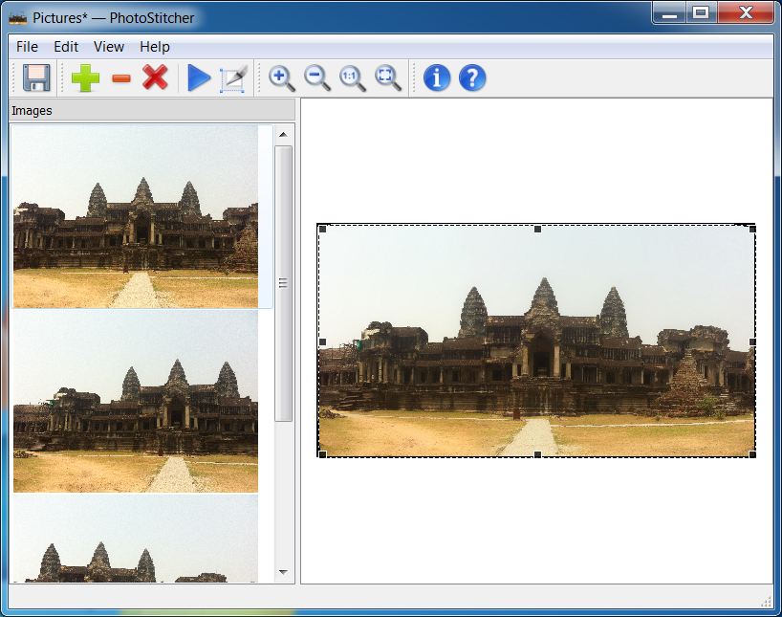
Task: Select the second temple thumbnail
Action: coord(134,402)
